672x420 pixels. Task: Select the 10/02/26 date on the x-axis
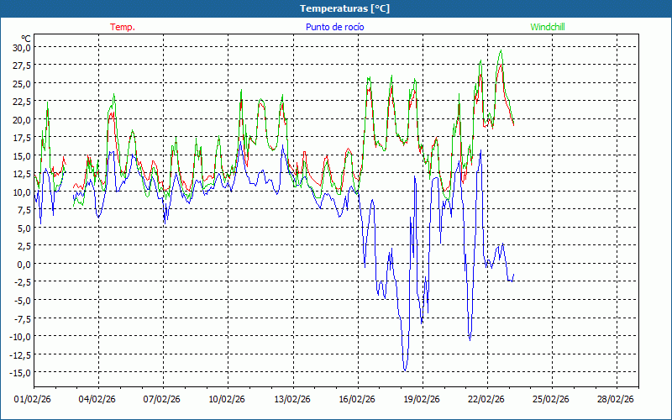tap(227, 400)
